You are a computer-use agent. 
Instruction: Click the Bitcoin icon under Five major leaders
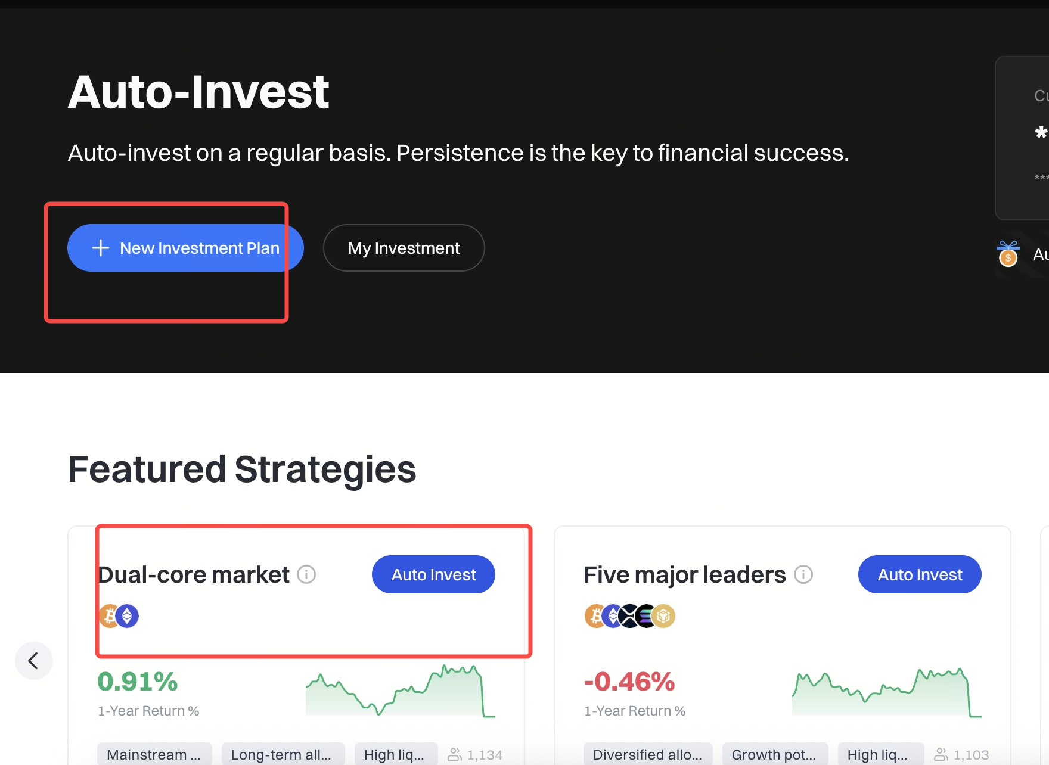point(595,616)
